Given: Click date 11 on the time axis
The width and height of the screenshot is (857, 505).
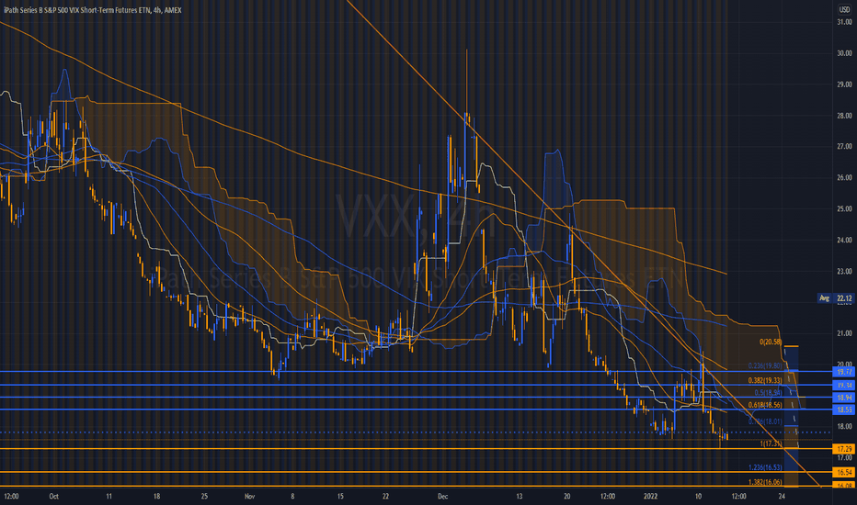Looking at the screenshot, I should (109, 496).
